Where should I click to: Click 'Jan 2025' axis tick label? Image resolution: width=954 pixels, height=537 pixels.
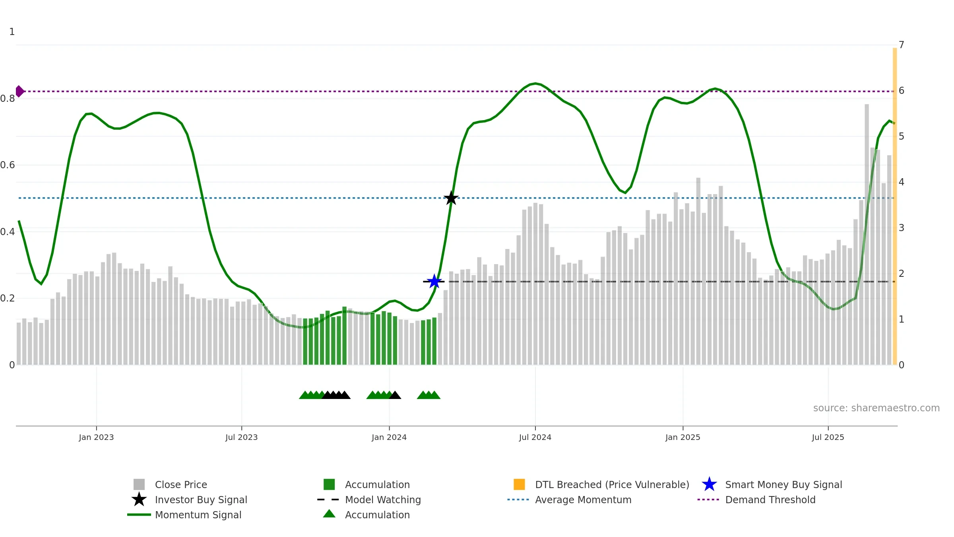coord(683,437)
